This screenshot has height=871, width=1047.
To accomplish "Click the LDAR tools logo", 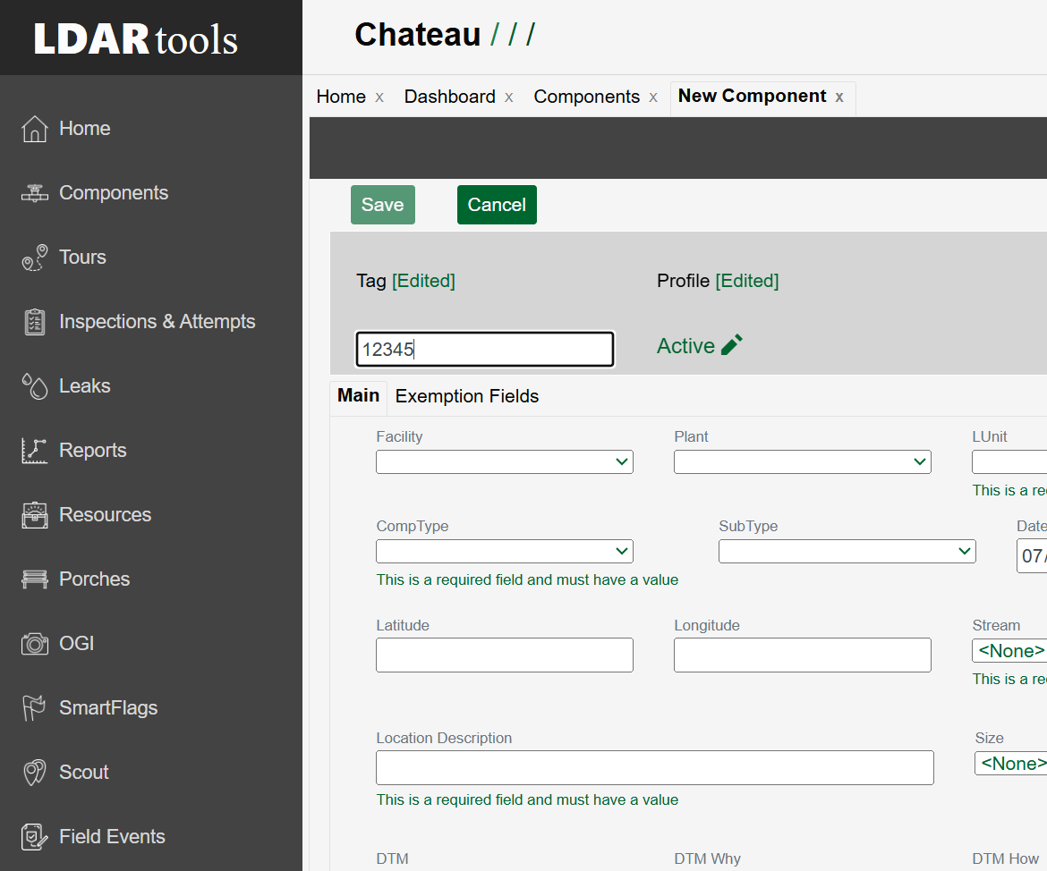I will (135, 38).
